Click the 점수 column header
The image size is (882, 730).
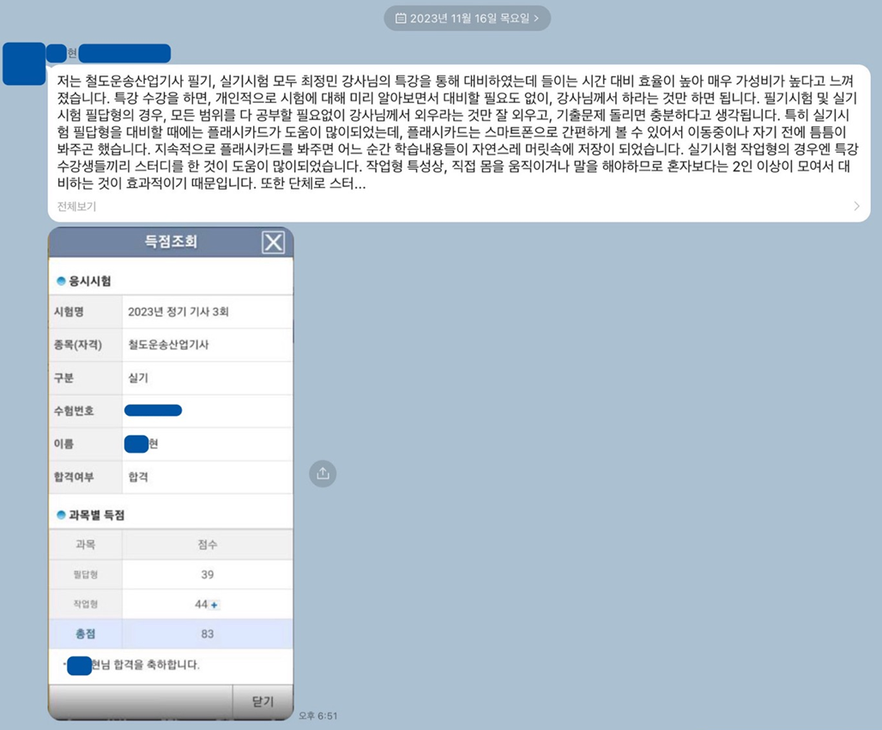(x=208, y=545)
